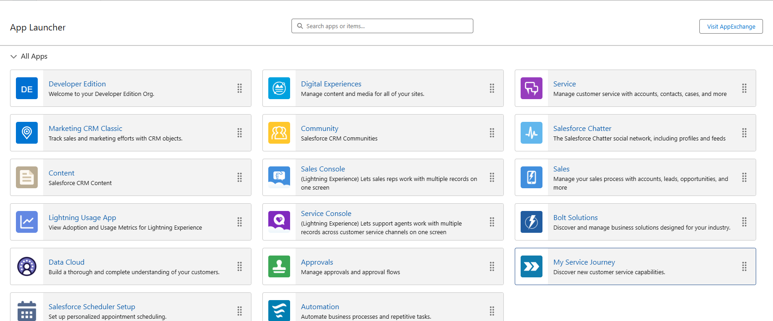
Task: Open Salesforce Scheduler Setup link
Action: (x=92, y=306)
